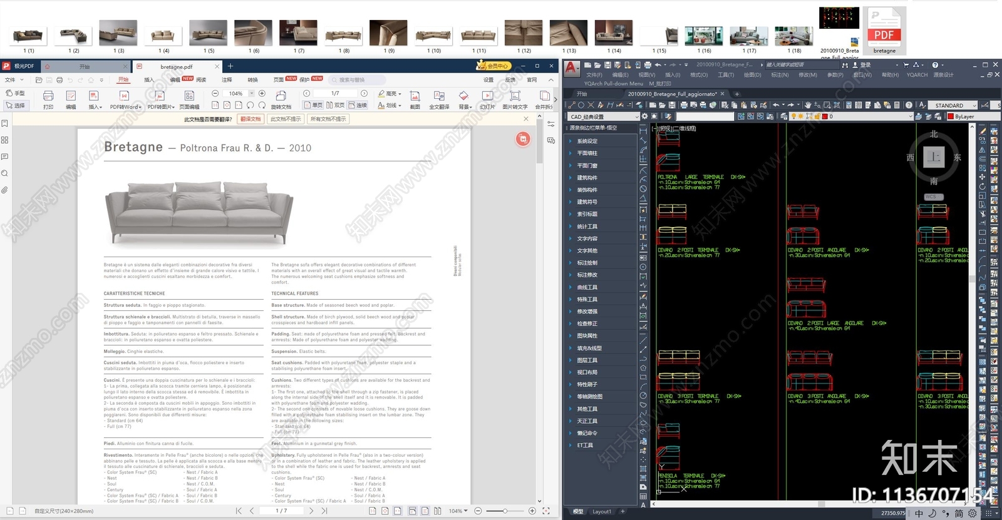Click the Full Text Translate (全文翻译) icon

[x=439, y=99]
